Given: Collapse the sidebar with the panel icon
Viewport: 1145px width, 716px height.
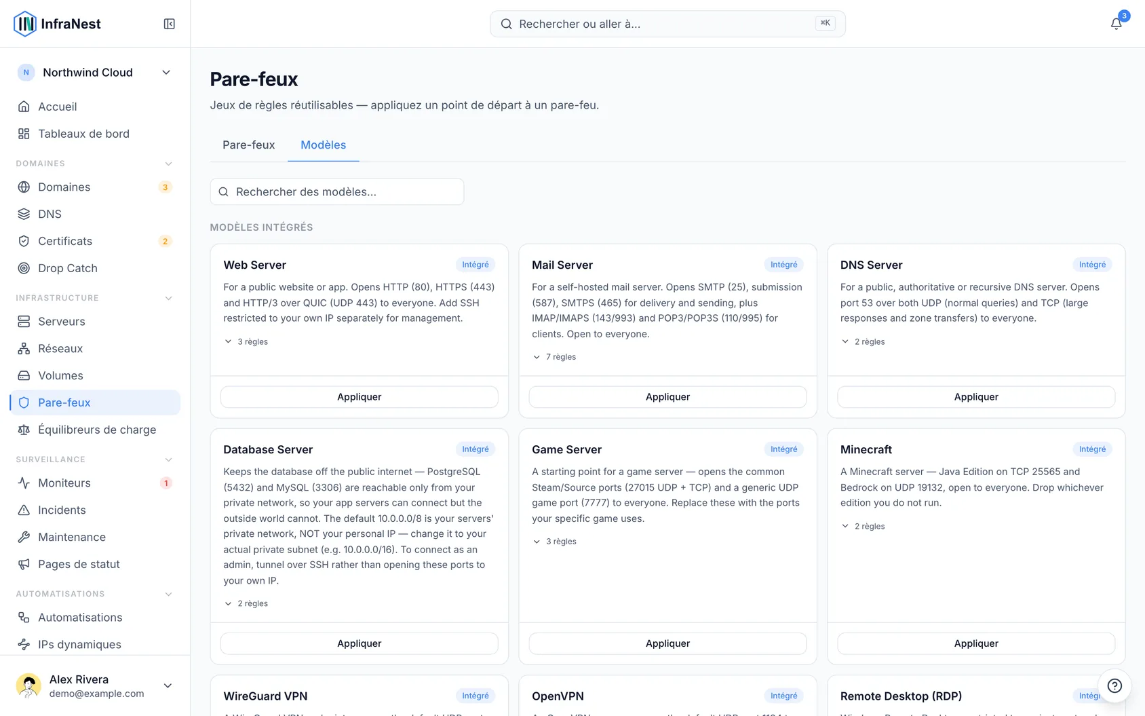Looking at the screenshot, I should click(170, 24).
